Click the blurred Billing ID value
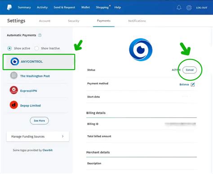 tap(180, 124)
